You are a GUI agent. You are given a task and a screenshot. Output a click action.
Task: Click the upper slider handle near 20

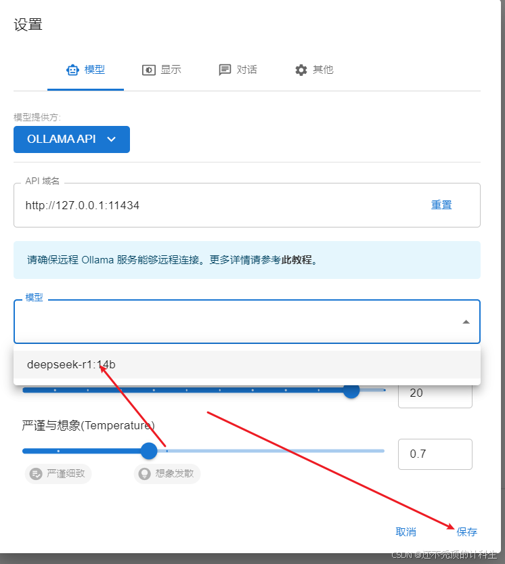coord(351,391)
